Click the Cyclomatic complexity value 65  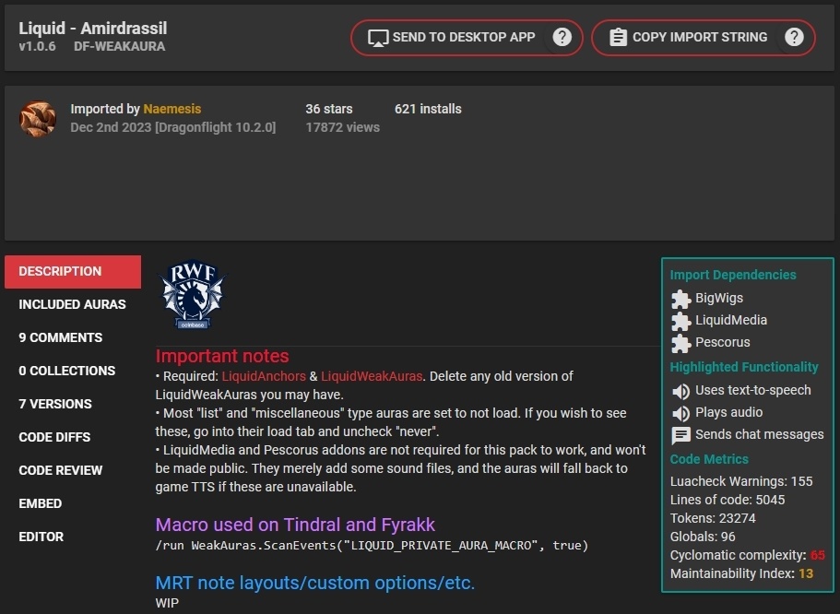point(818,555)
